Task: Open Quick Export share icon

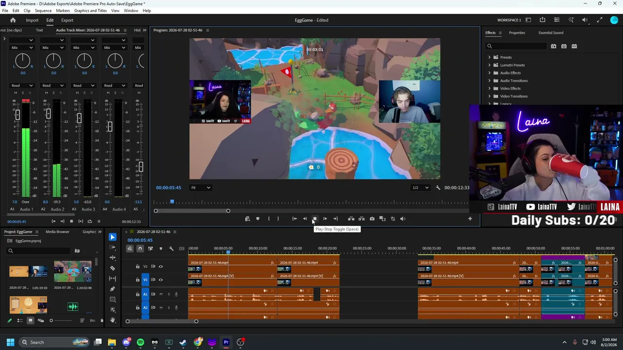Action: click(x=542, y=20)
